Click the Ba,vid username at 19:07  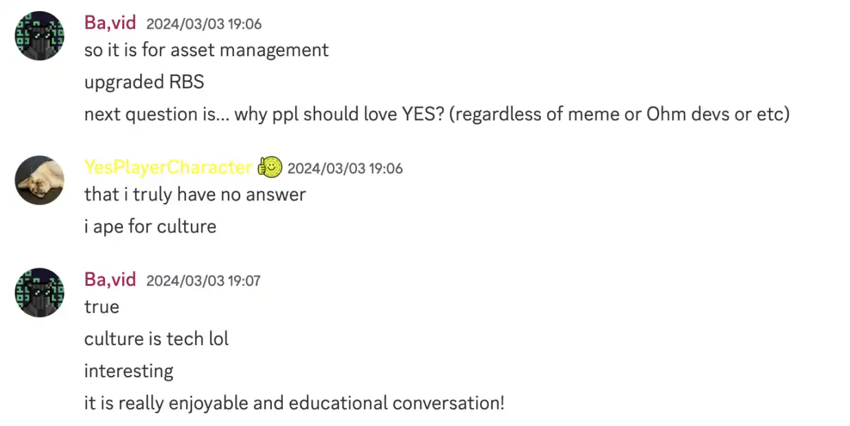coord(110,279)
